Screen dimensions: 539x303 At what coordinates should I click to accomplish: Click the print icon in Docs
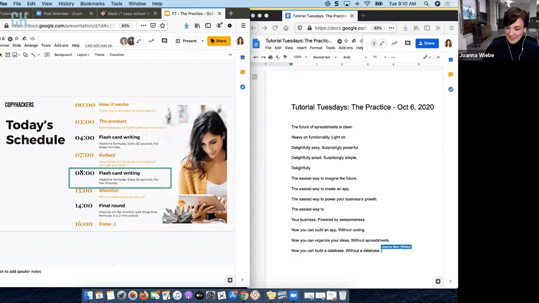click(x=270, y=57)
